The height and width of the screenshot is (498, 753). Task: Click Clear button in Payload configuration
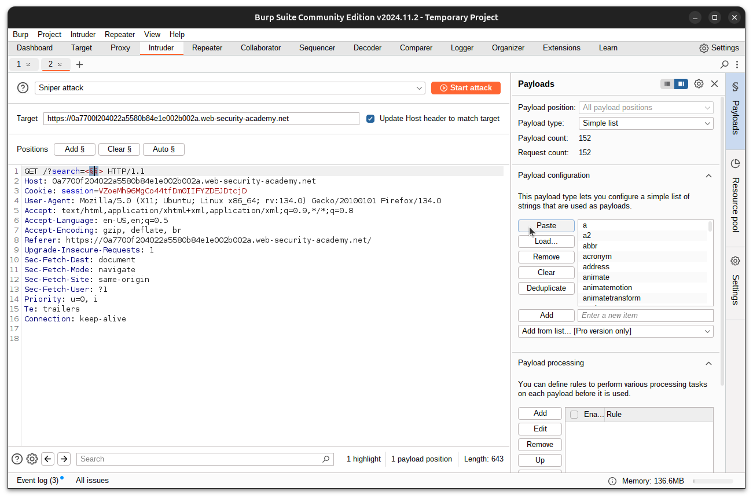tap(546, 273)
